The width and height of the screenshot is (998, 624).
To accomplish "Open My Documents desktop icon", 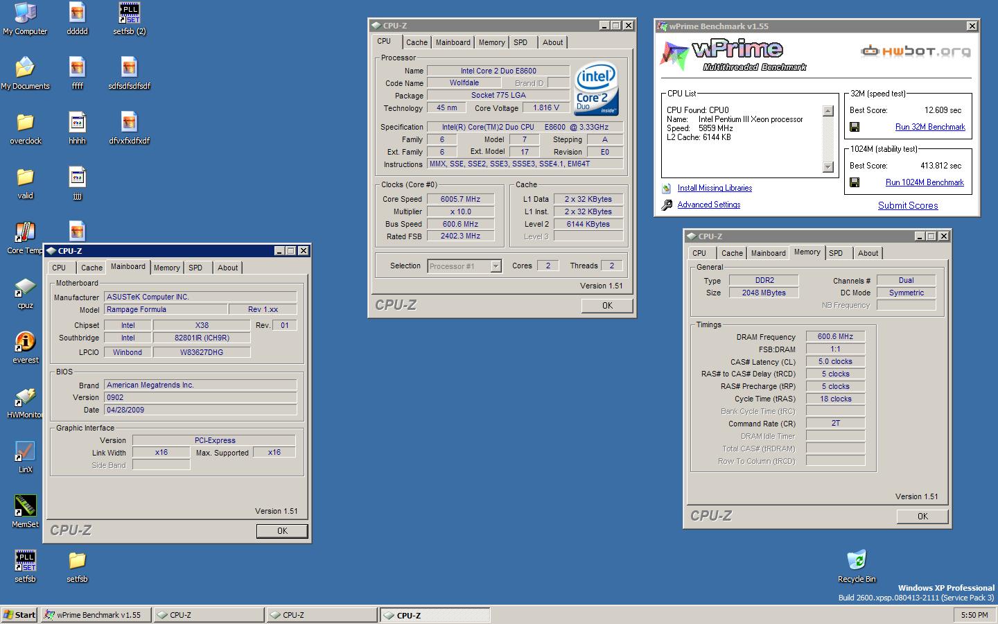I will (x=25, y=73).
